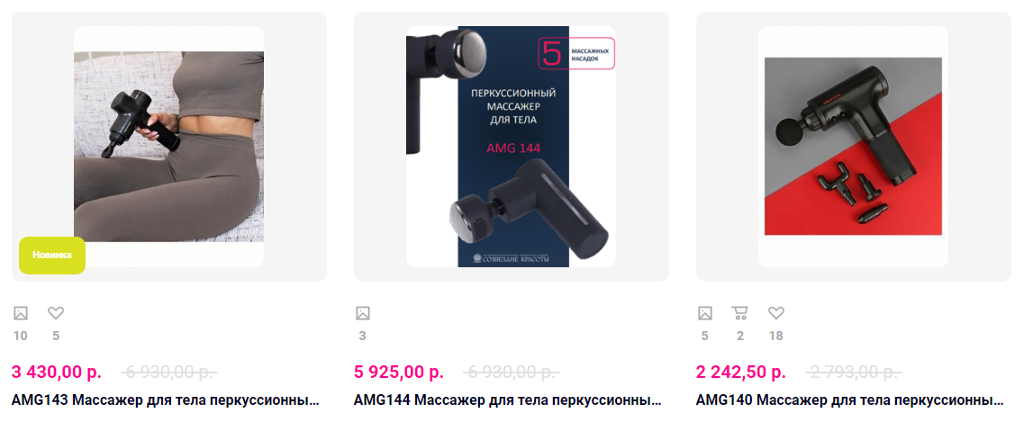Click the heart favorites icon under AMG143
The height and width of the screenshot is (431, 1024).
point(56,313)
